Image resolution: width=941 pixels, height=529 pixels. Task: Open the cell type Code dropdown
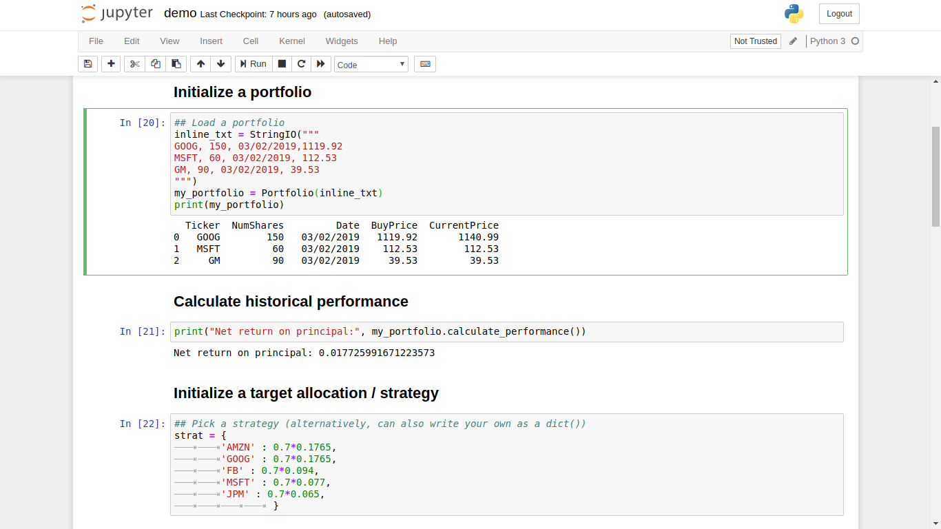[371, 65]
